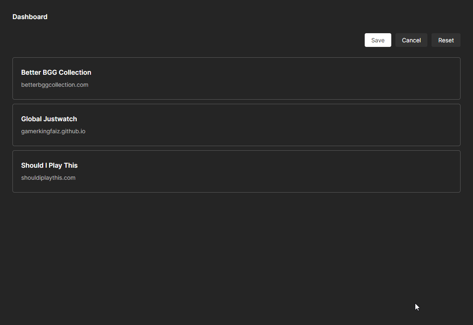Image resolution: width=473 pixels, height=325 pixels.
Task: Reset the dashboard layout
Action: point(446,40)
